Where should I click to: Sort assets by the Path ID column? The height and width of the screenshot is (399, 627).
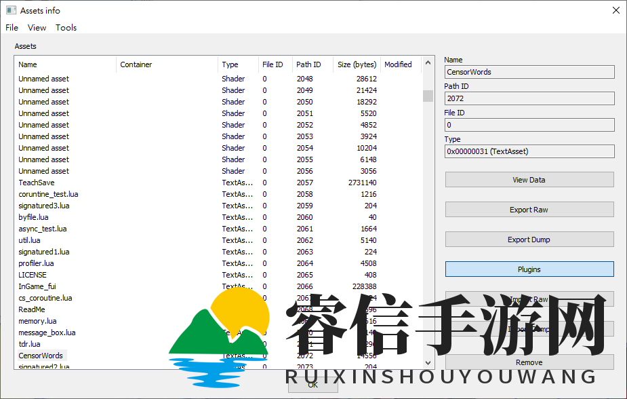tap(307, 64)
